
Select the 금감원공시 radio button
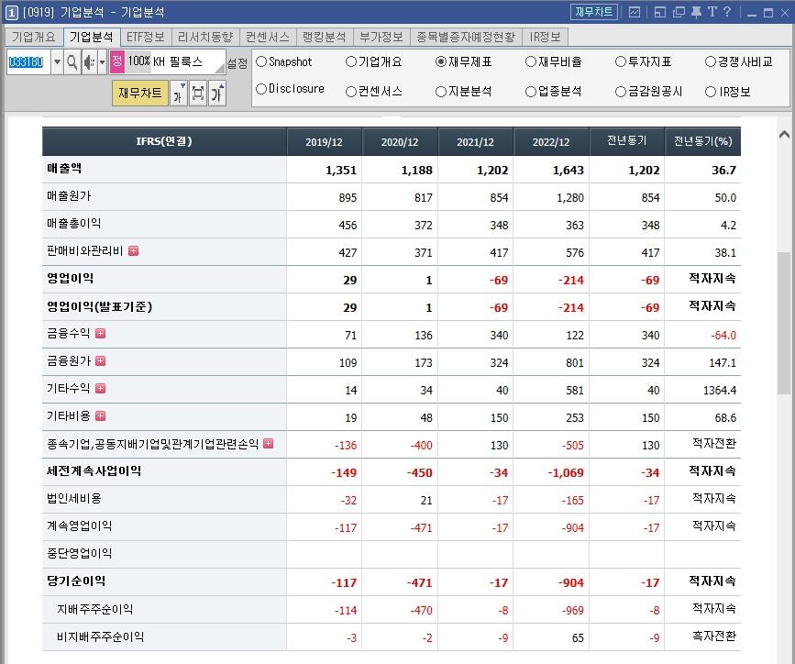621,92
